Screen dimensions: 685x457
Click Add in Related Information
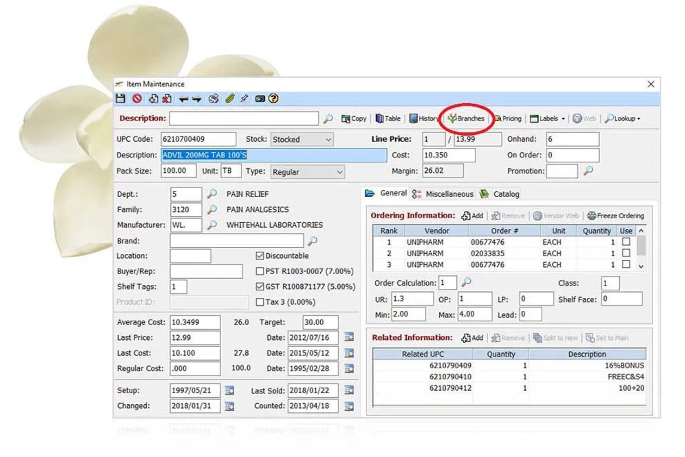coord(472,338)
